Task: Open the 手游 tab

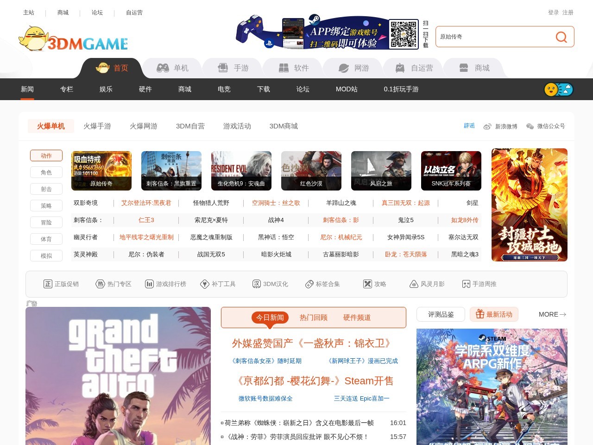Action: (x=233, y=68)
